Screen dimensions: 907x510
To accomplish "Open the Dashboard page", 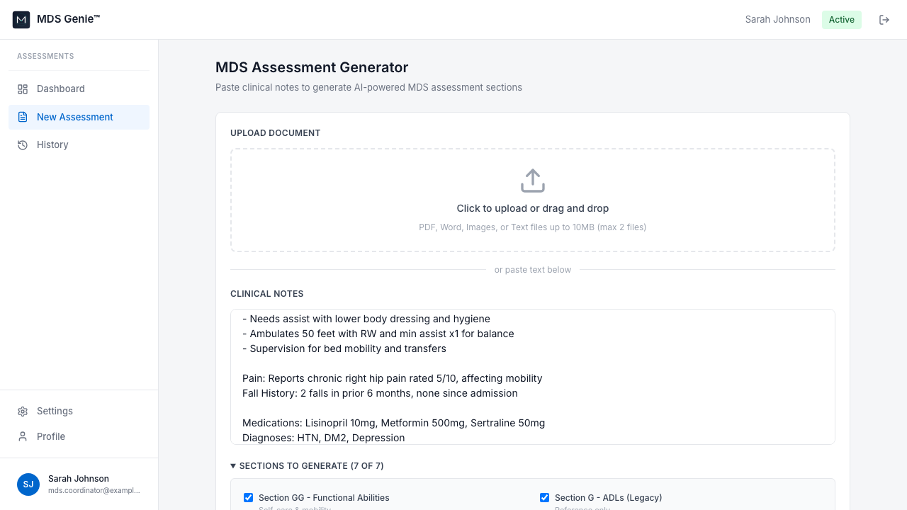I will coord(61,89).
